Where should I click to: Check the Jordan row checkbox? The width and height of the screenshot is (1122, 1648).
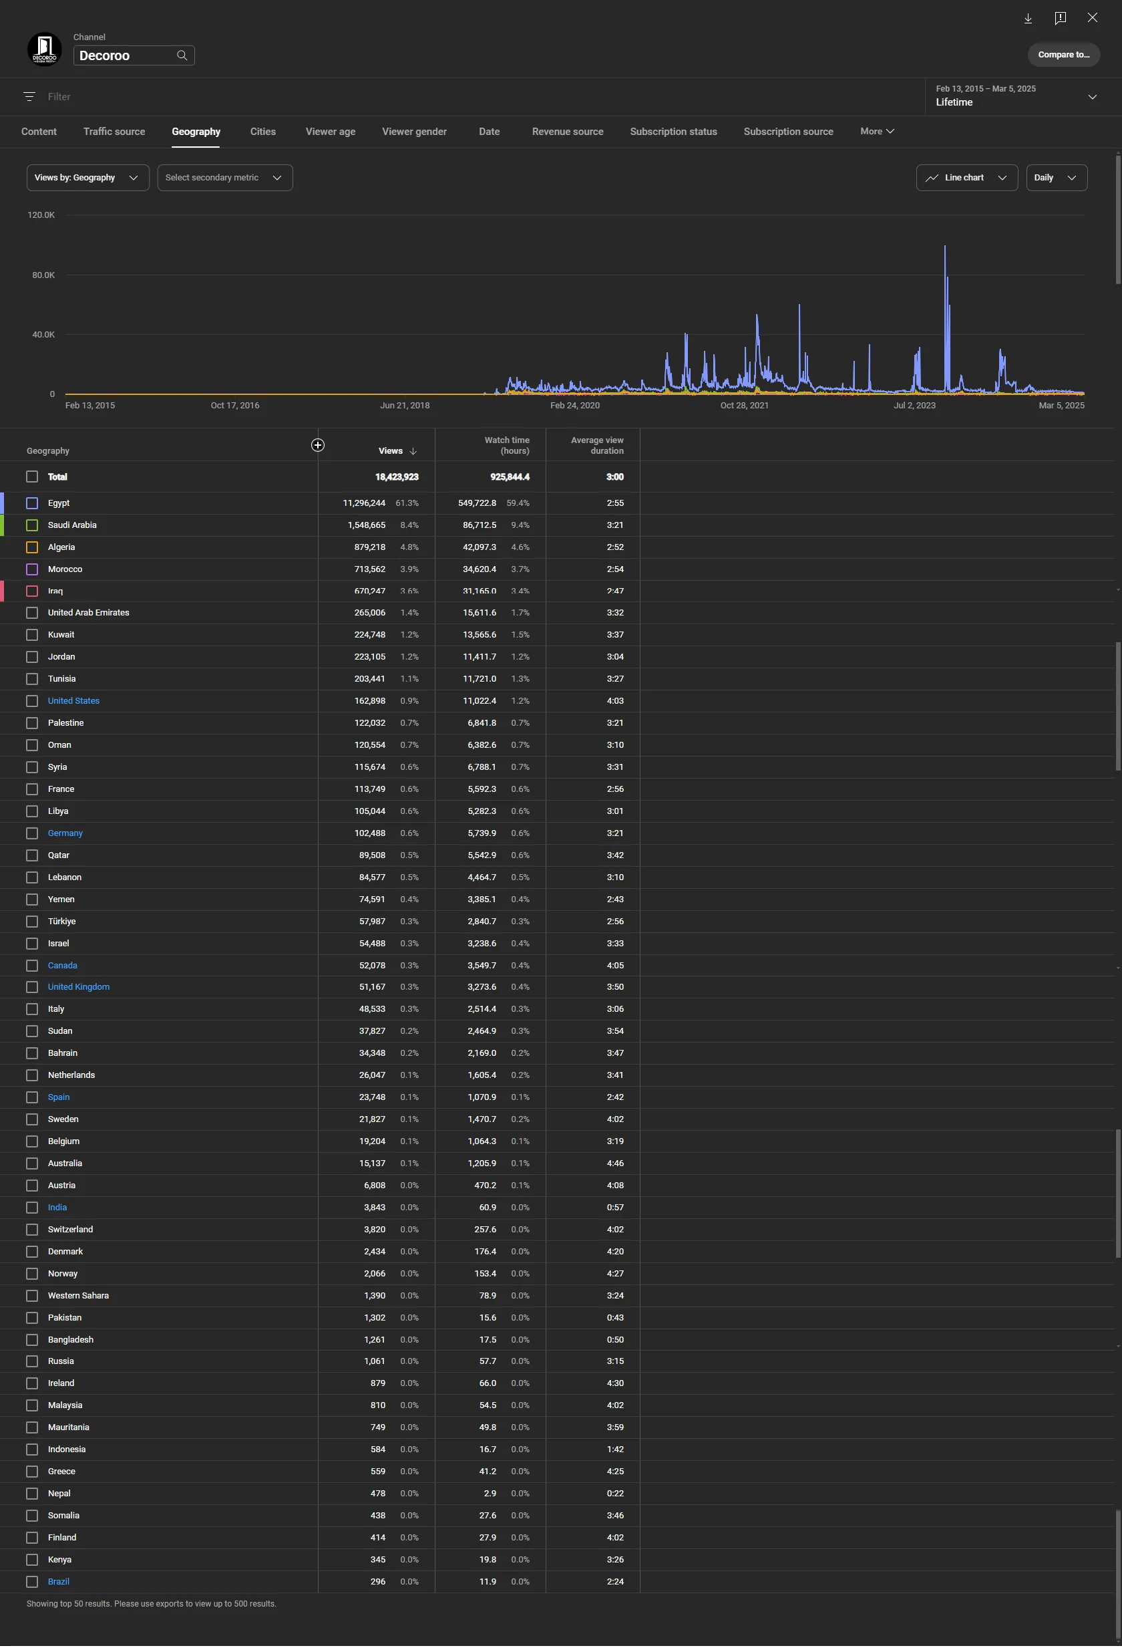tap(32, 657)
